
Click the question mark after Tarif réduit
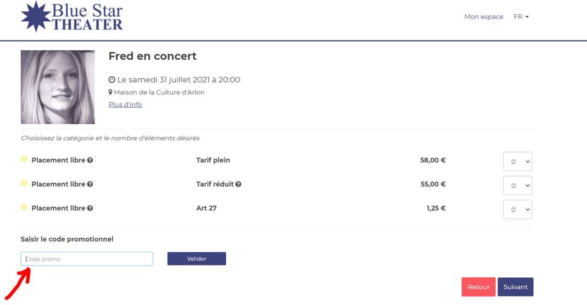point(239,184)
